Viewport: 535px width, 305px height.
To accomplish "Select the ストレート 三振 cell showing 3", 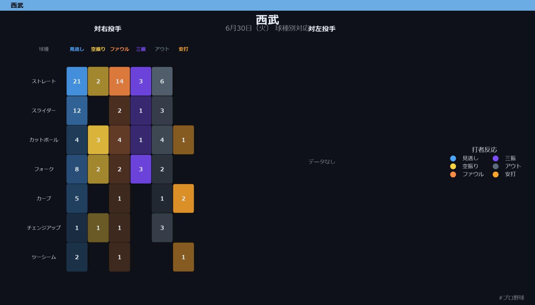I will pos(141,81).
